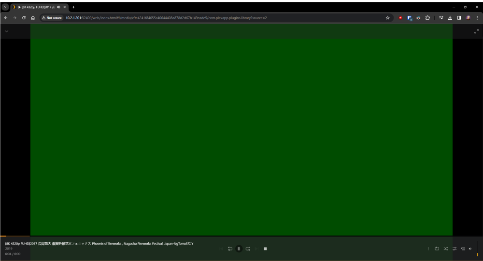Open the Chrome profile avatar
The image size is (483, 261).
click(468, 18)
